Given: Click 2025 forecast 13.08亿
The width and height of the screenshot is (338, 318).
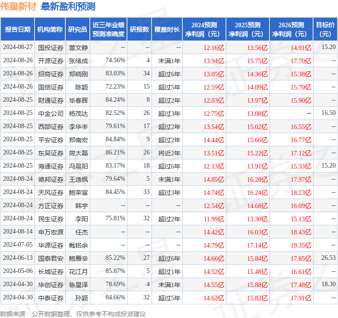Looking at the screenshot, I should [257, 114].
